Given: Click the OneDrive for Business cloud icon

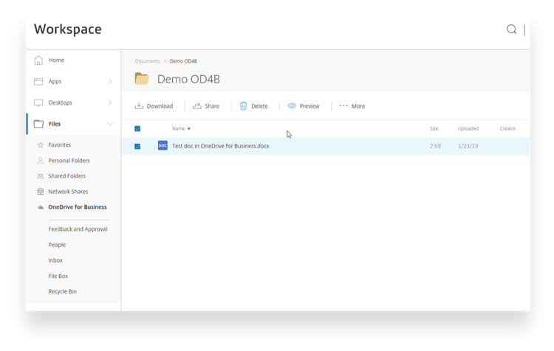Looking at the screenshot, I should point(41,207).
